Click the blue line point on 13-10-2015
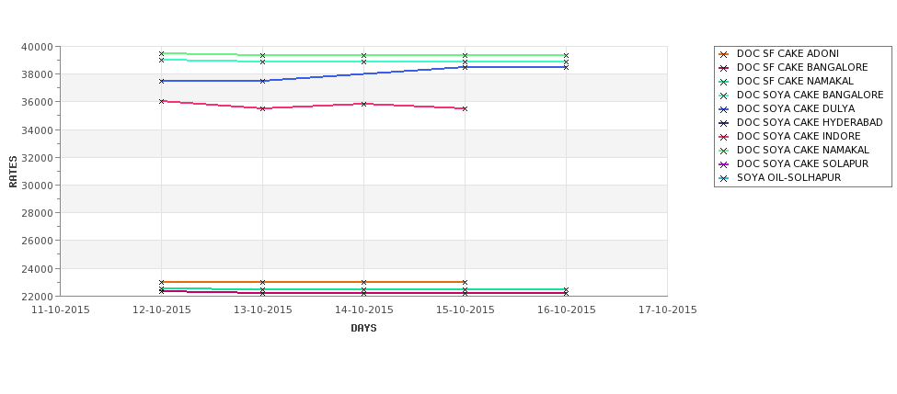897x394 pixels. pyautogui.click(x=262, y=81)
